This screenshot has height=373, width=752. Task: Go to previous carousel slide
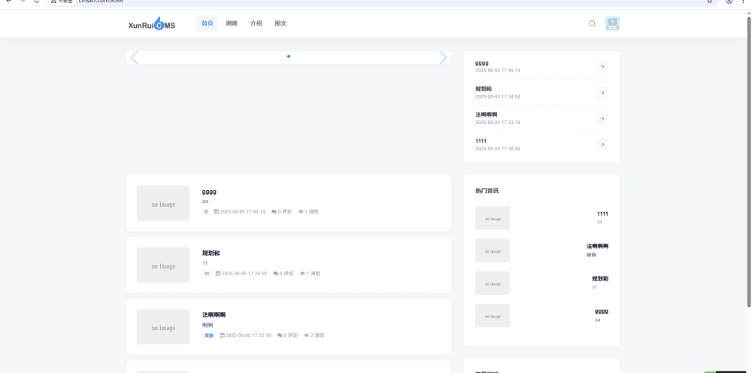[135, 58]
